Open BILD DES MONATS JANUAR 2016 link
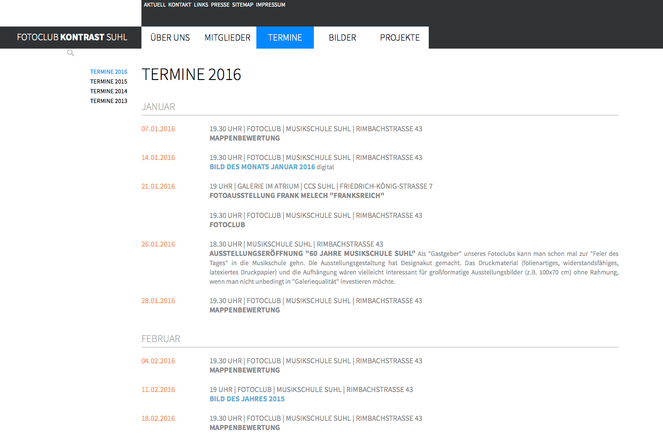 263,167
